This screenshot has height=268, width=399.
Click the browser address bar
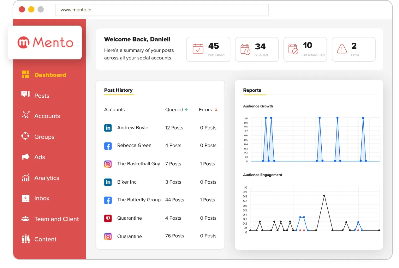click(x=162, y=10)
